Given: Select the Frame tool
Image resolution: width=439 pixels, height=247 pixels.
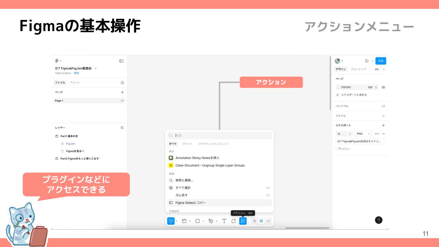Looking at the screenshot, I should tap(184, 221).
